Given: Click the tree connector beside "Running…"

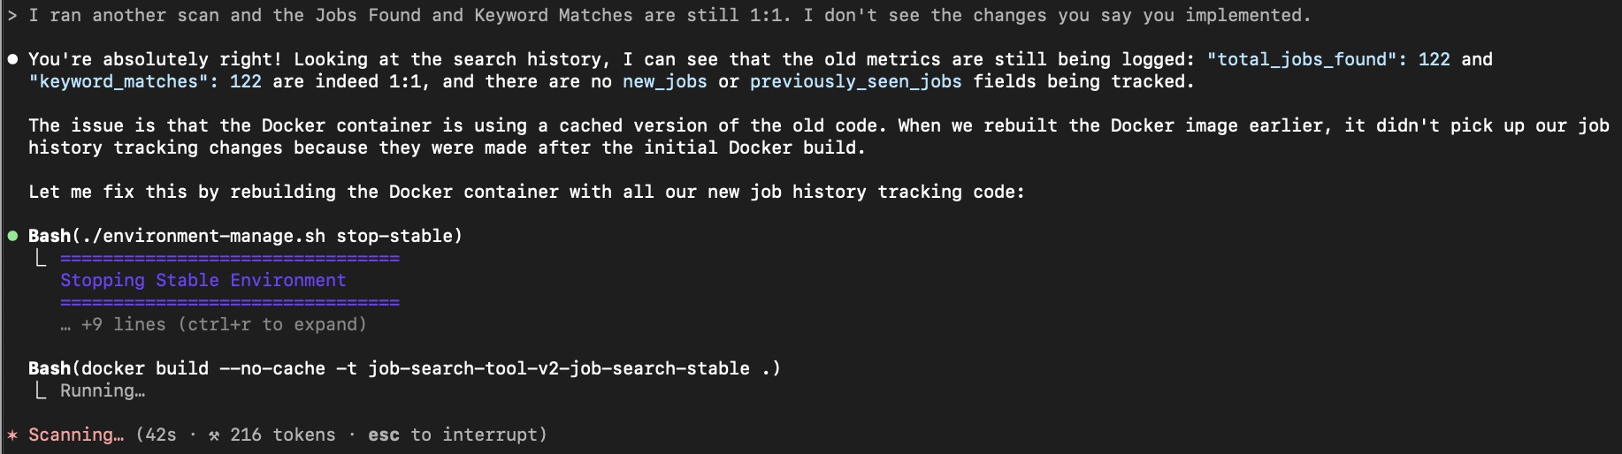Looking at the screenshot, I should coord(40,390).
